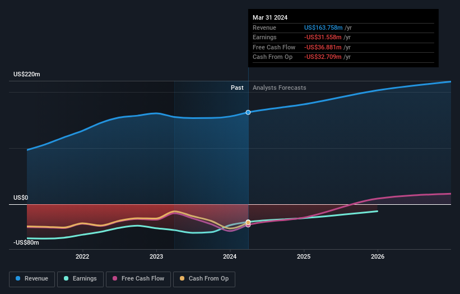Click the -US$31.558m earnings value

(x=323, y=37)
